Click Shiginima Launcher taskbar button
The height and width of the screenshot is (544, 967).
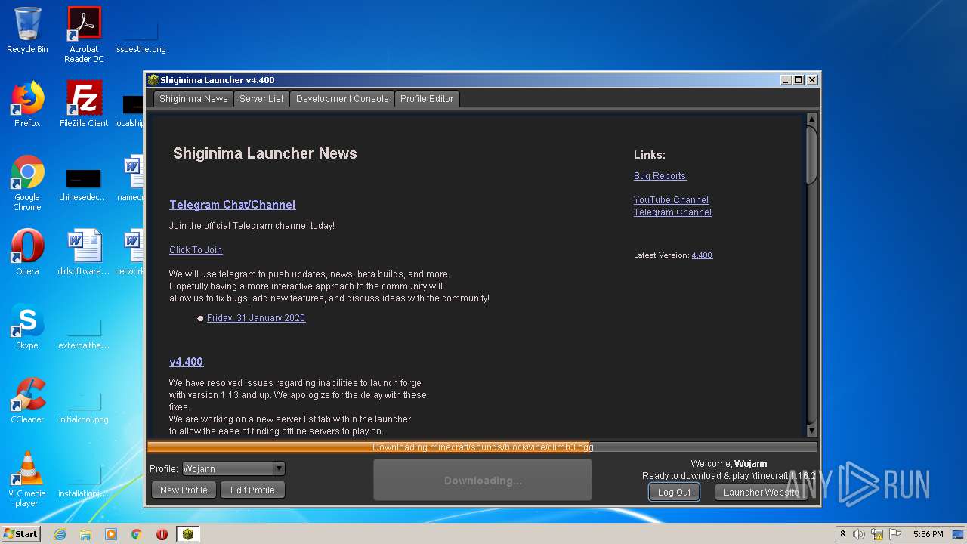point(187,534)
